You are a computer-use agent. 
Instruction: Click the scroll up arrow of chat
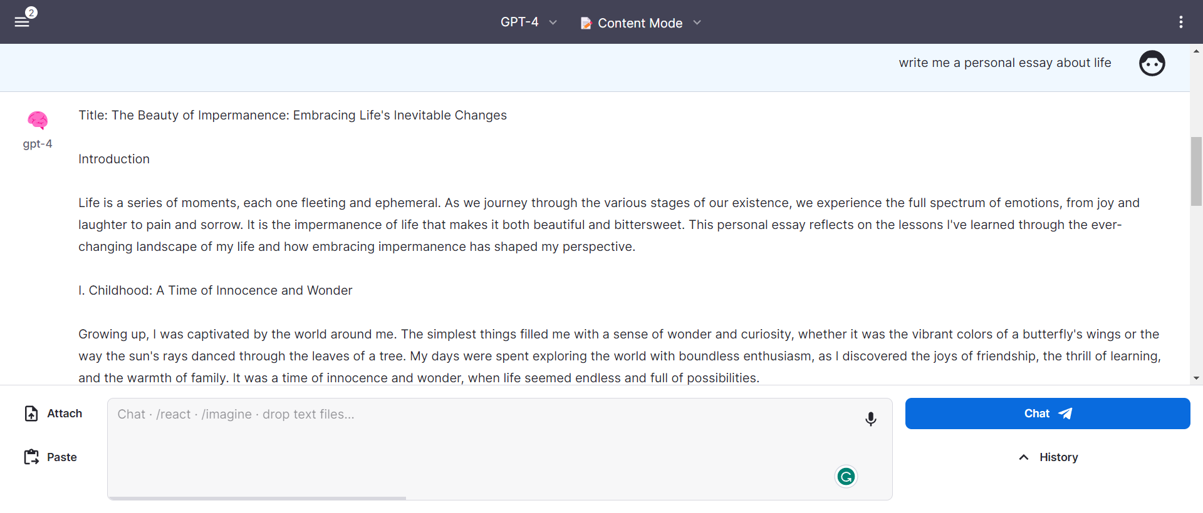click(1196, 51)
